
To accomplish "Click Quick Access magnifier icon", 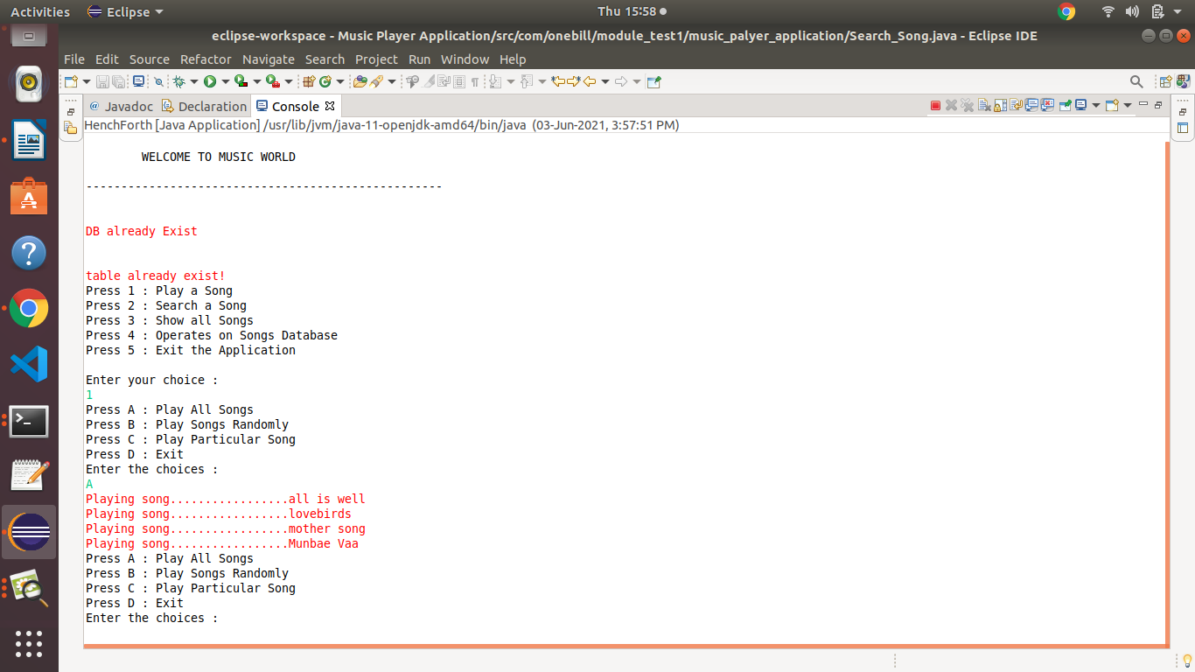I will [x=1136, y=81].
